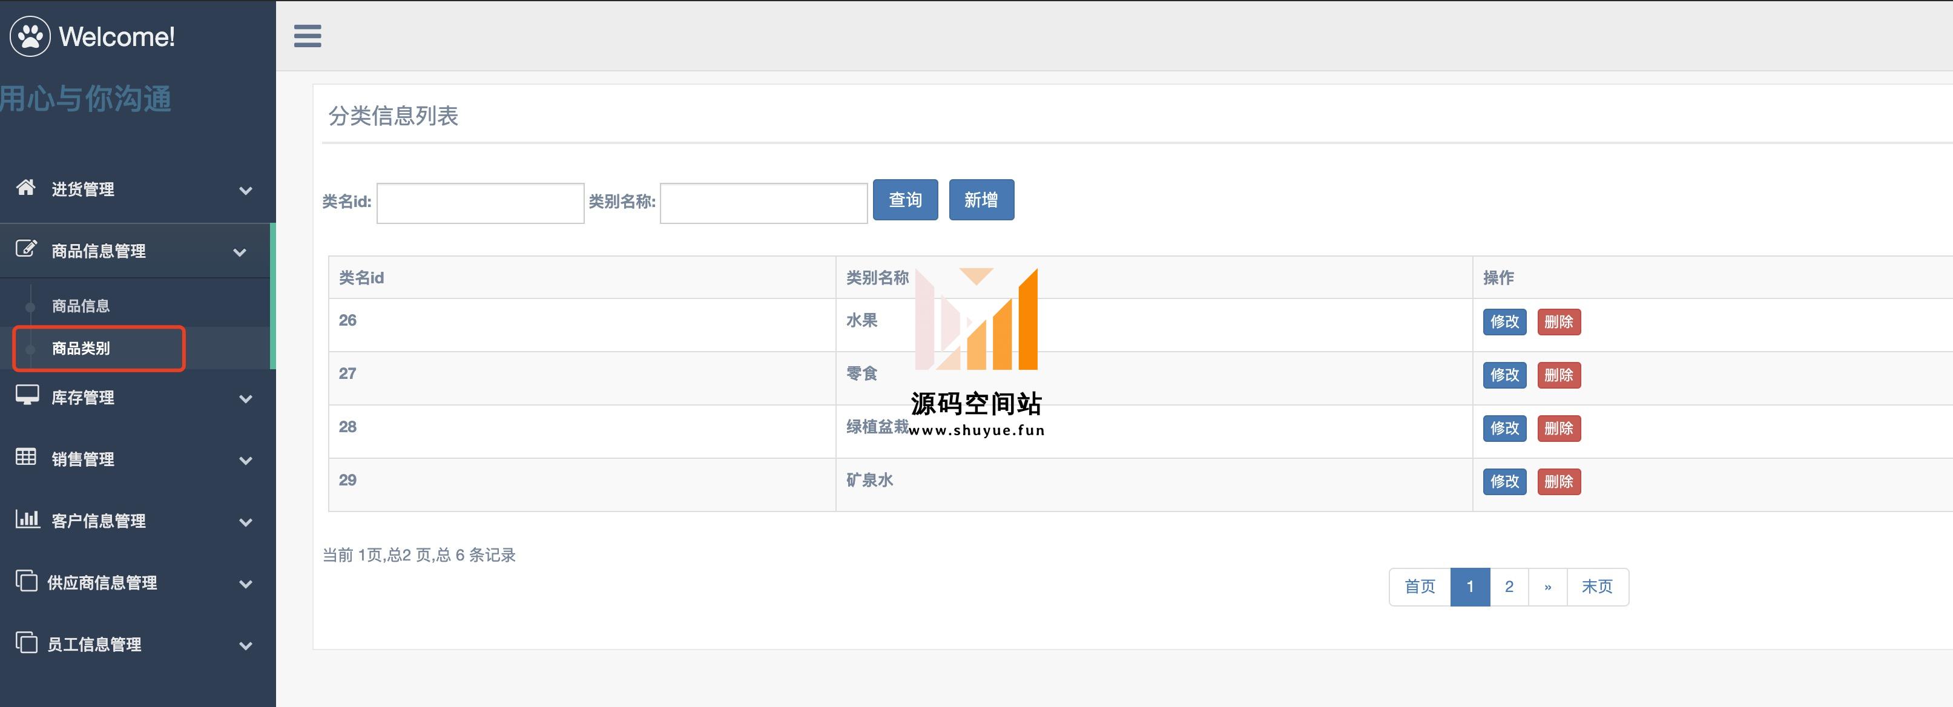The height and width of the screenshot is (707, 1953).
Task: Select page 1 in pagination
Action: click(x=1470, y=587)
